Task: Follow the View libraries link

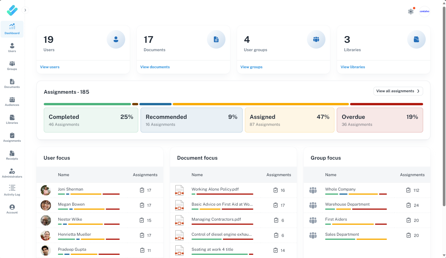Action: 353,67
